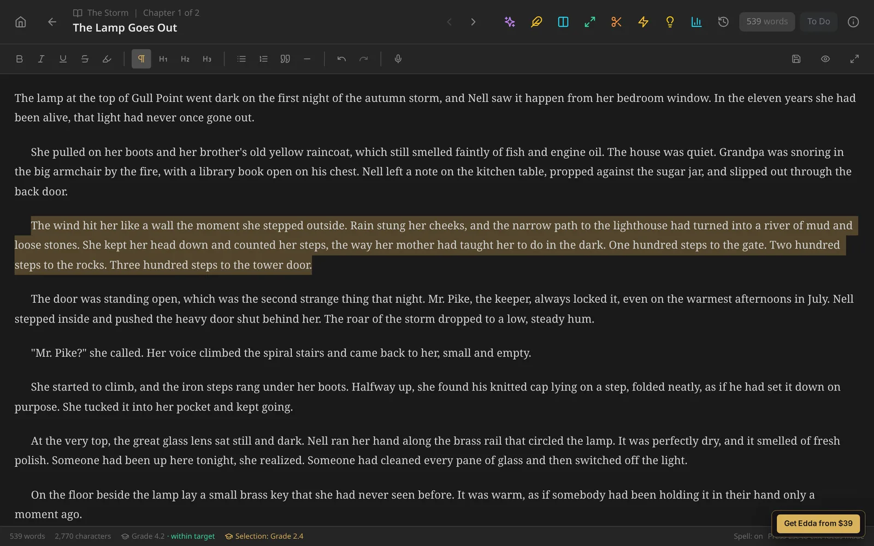Toggle the split view columns icon

pyautogui.click(x=563, y=22)
